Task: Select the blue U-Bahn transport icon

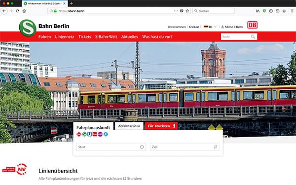Action: (x=89, y=134)
